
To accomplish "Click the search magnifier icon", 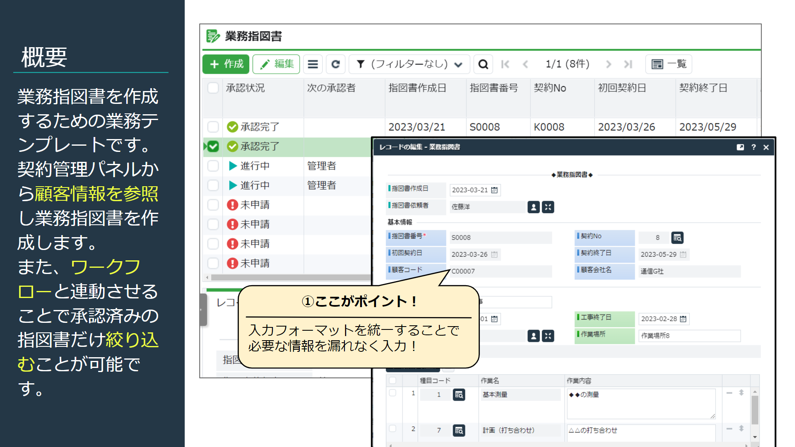I will [483, 64].
